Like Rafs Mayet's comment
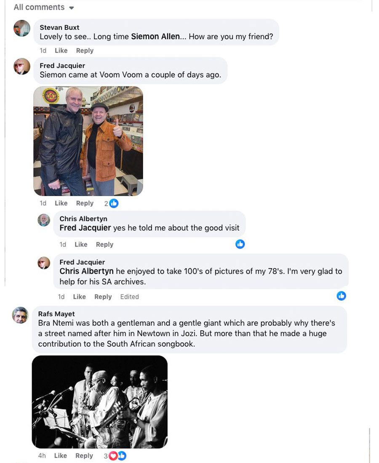Viewport: 379px width, 463px height. click(x=60, y=455)
